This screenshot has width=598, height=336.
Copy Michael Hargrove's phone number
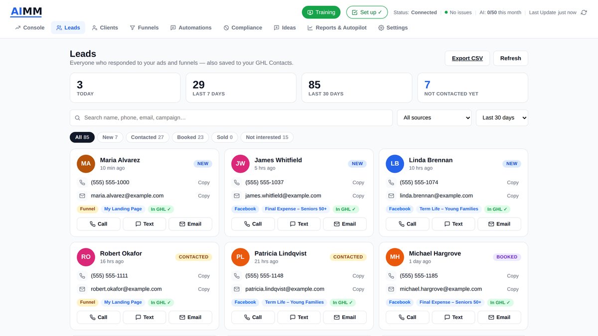coord(513,276)
